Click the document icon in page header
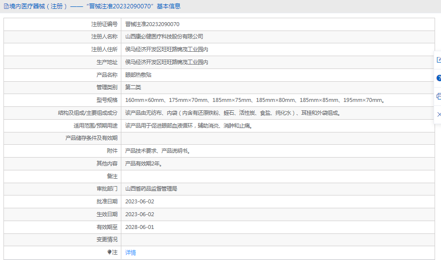Screen dimensions: 441x260 5,6
